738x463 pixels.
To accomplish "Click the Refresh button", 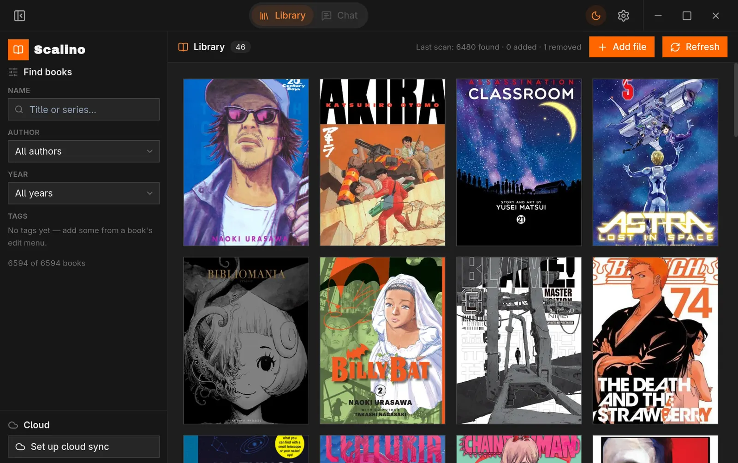I will click(x=695, y=47).
